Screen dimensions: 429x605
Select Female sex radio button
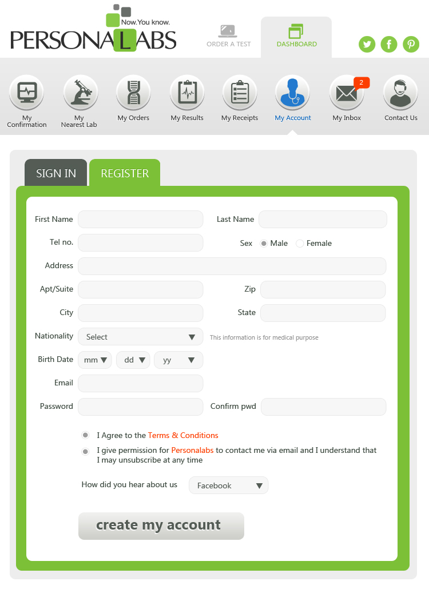coord(300,244)
